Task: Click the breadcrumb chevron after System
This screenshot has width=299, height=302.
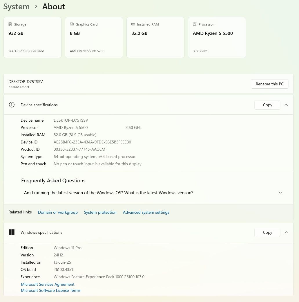Action: 36,7
